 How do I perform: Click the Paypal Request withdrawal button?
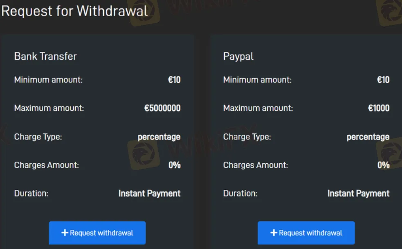(306, 233)
